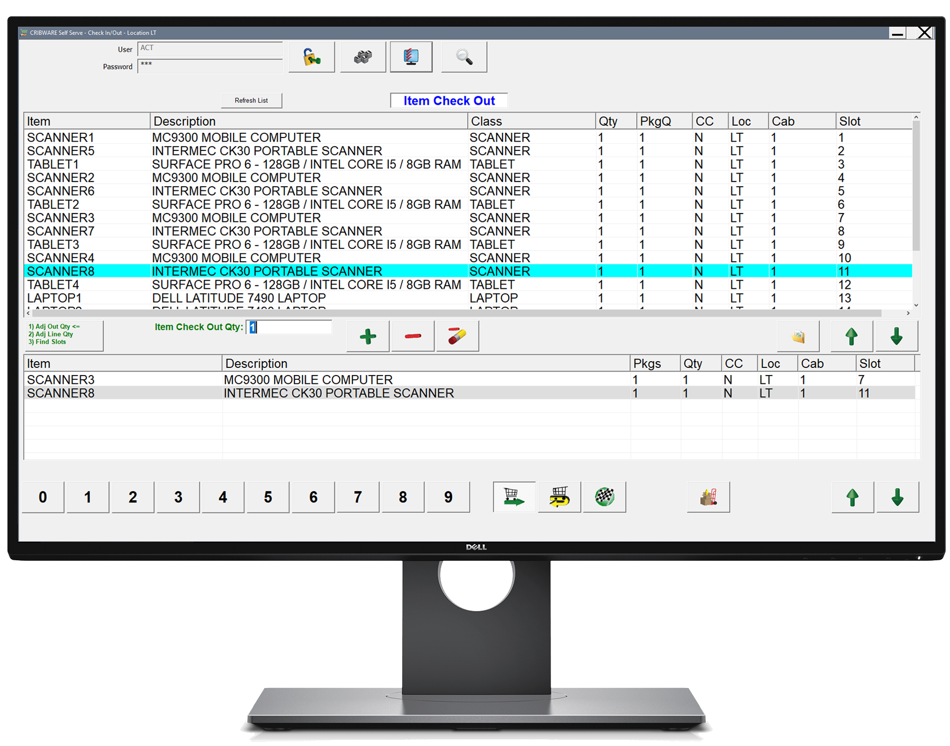The height and width of the screenshot is (746, 950).
Task: Click the green plus add button
Action: (x=368, y=337)
